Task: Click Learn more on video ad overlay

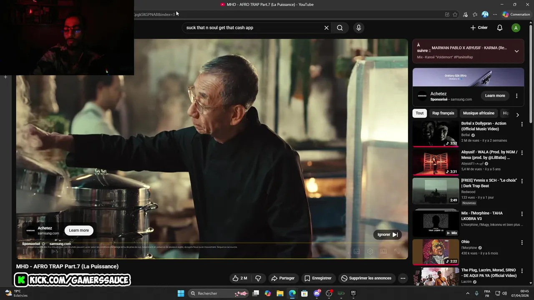Action: 79,230
